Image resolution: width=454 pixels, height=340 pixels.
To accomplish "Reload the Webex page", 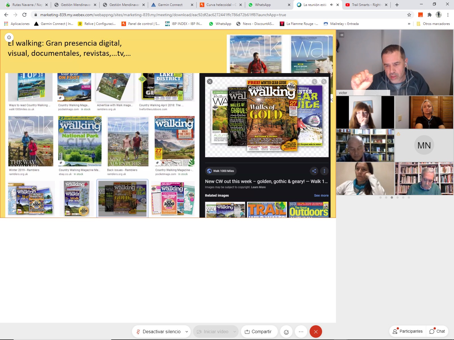I will tap(24, 15).
